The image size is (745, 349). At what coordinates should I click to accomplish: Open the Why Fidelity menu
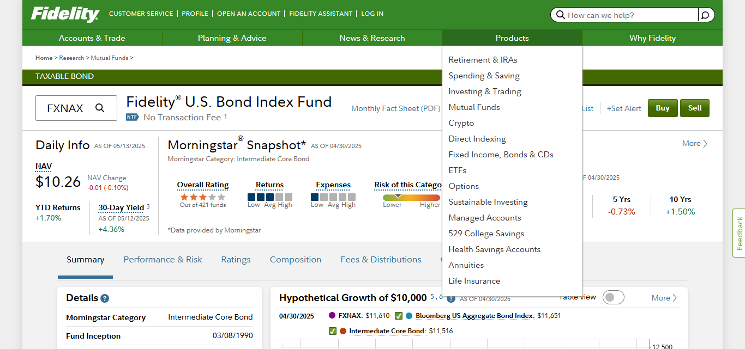pos(652,38)
